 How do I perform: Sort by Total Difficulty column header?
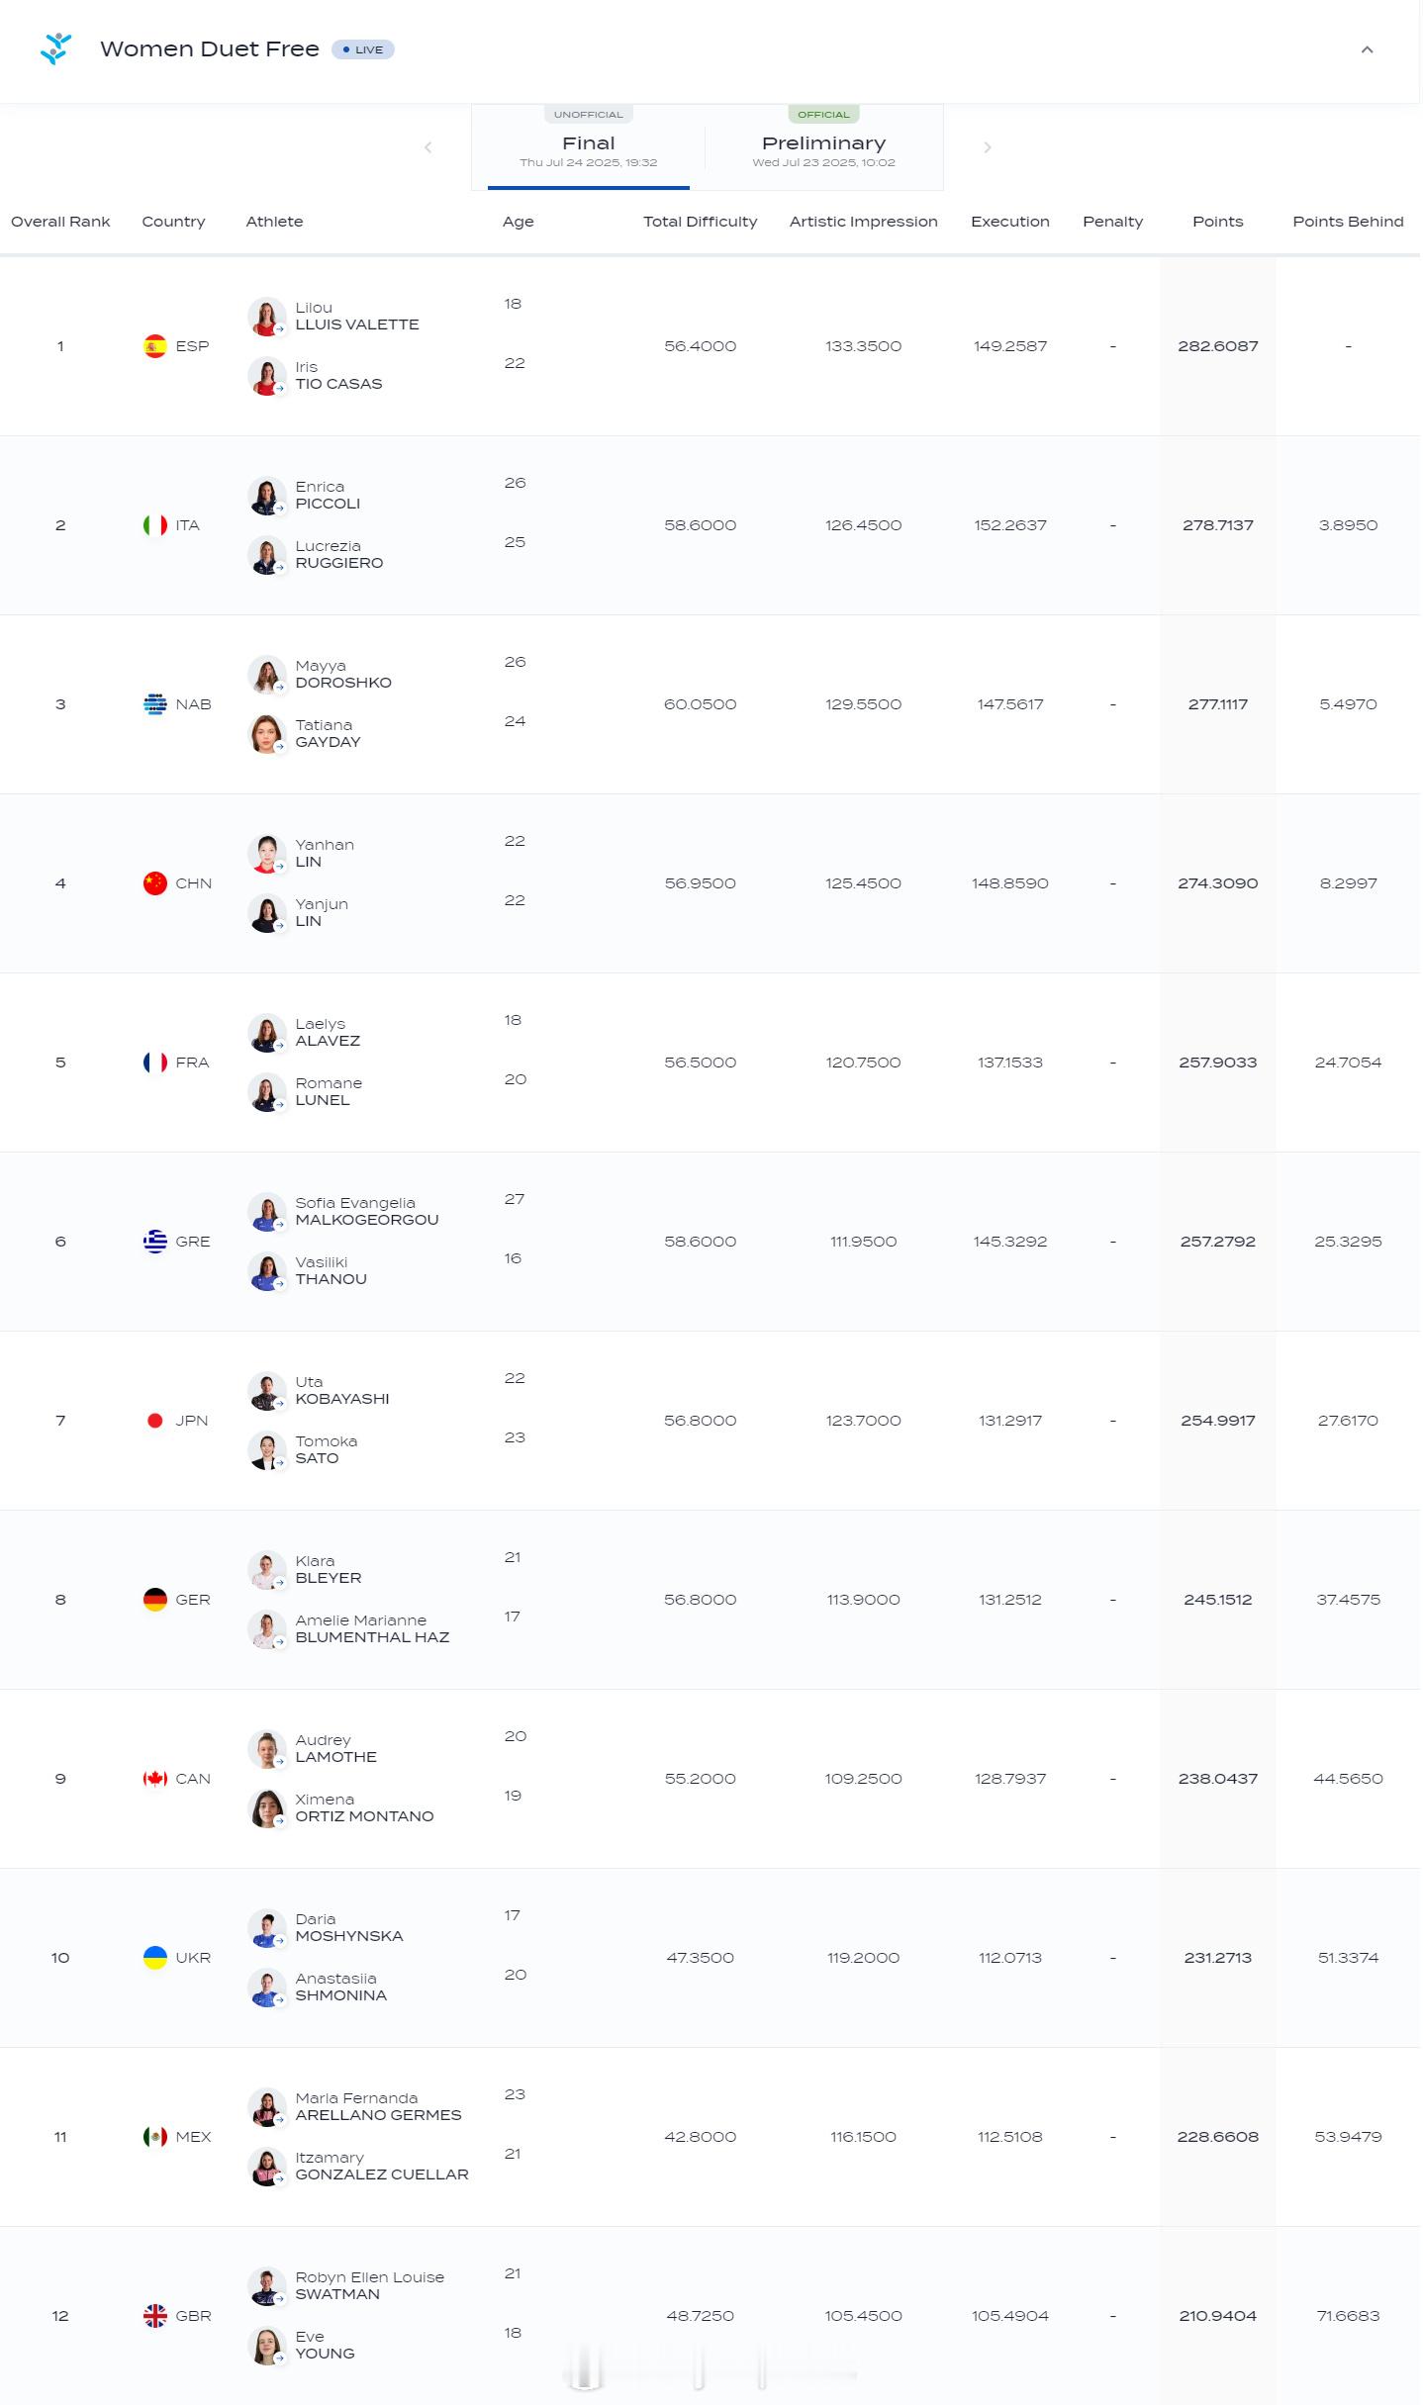tap(700, 222)
